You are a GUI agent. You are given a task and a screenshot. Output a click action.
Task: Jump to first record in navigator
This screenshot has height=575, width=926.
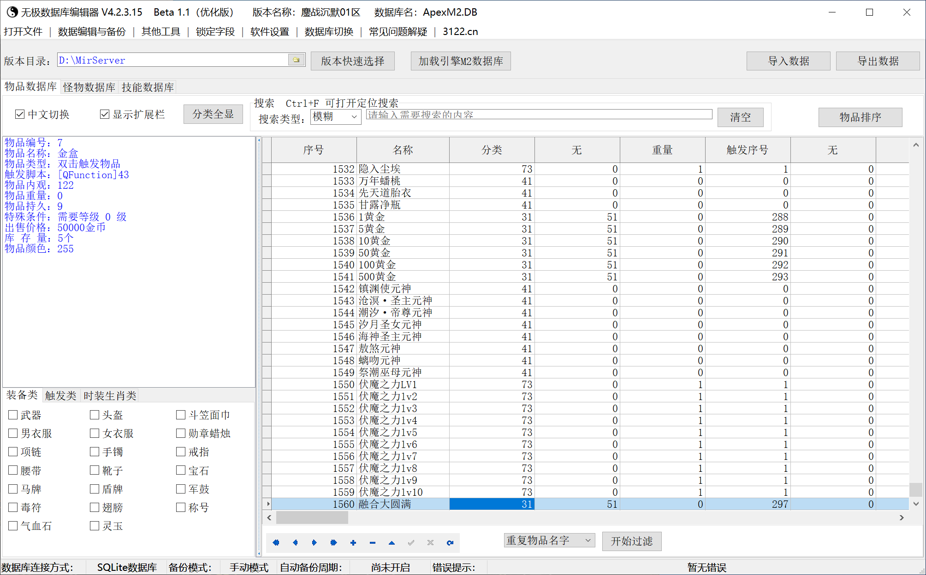click(x=276, y=543)
